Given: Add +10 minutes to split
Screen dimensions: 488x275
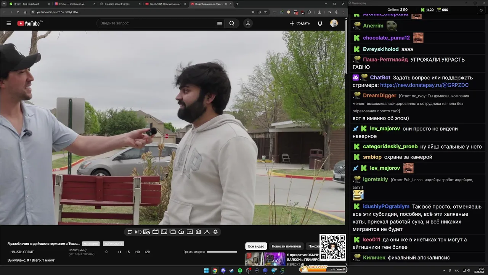Looking at the screenshot, I should pyautogui.click(x=137, y=252).
